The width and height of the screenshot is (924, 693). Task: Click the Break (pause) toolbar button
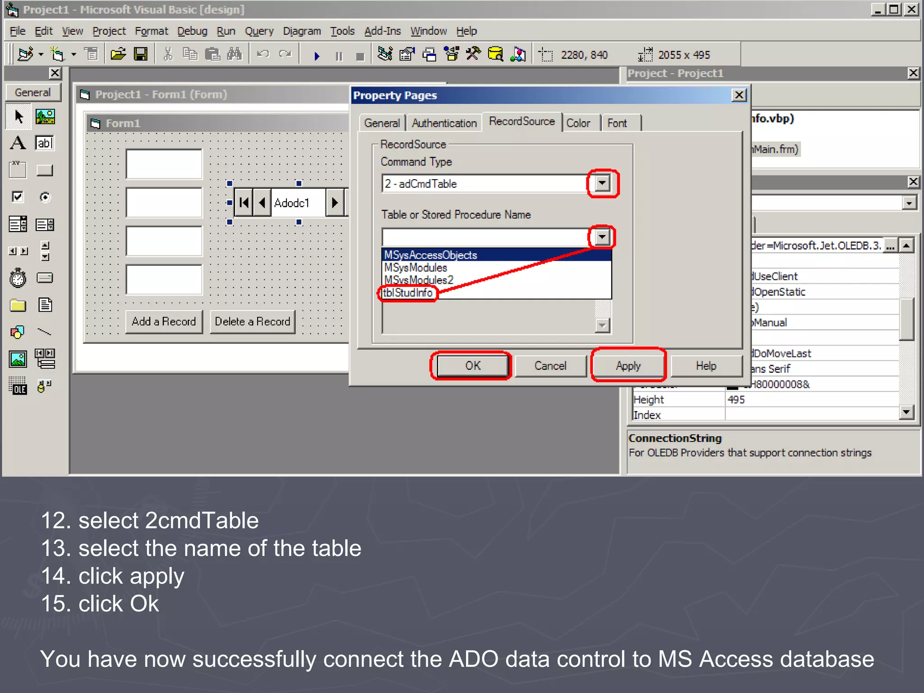(339, 55)
